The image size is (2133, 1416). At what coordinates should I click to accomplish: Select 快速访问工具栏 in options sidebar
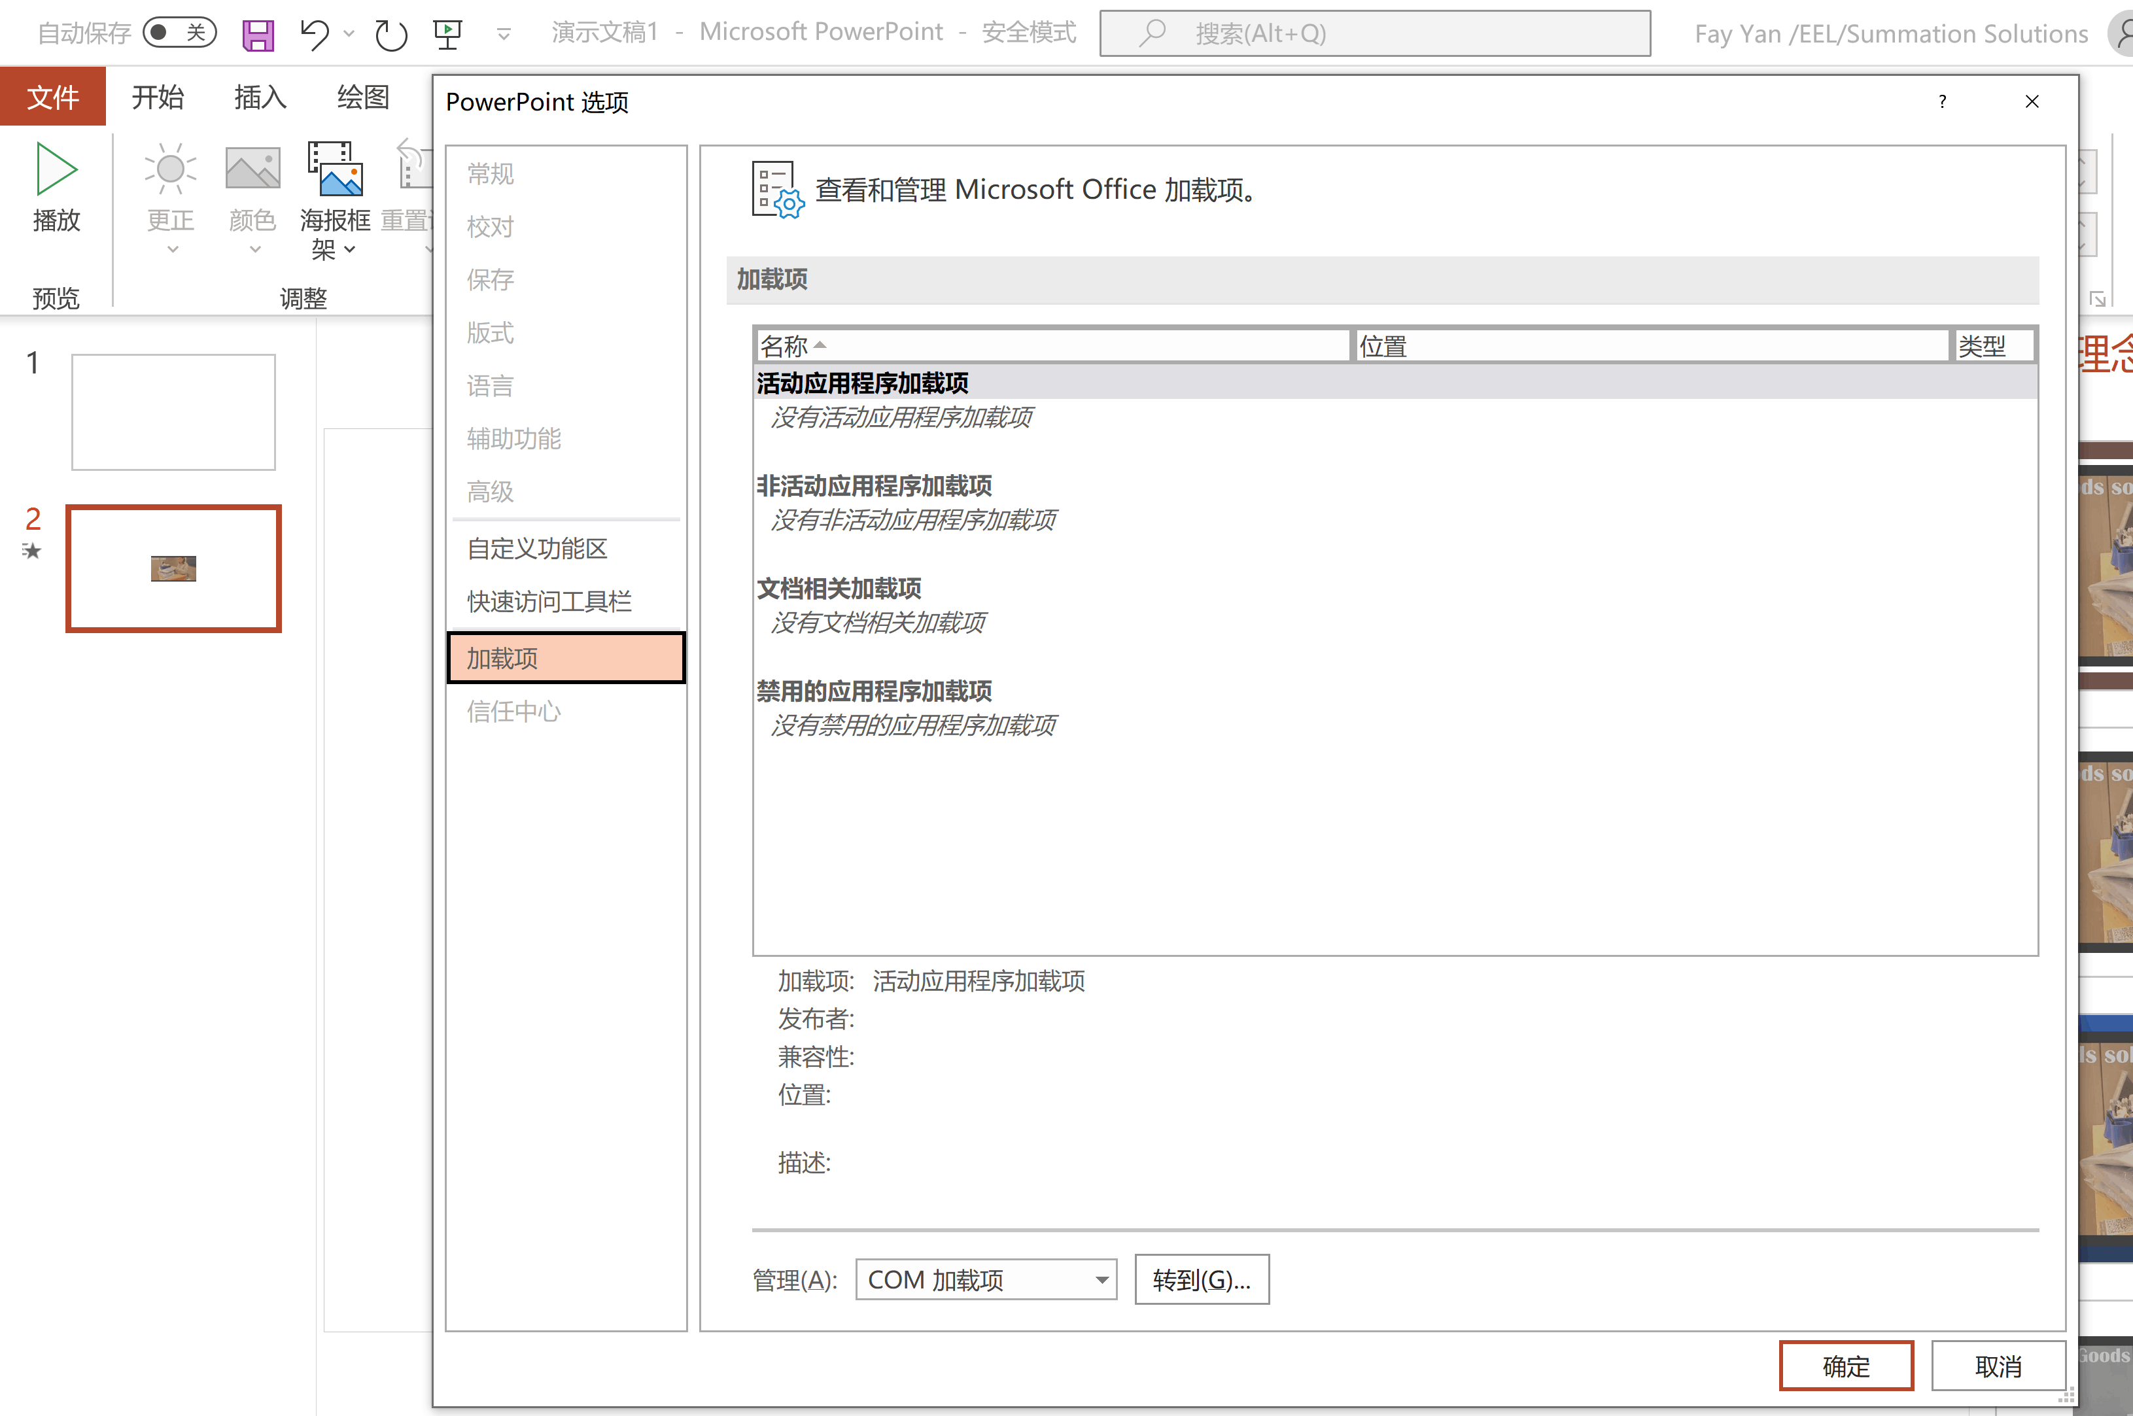pyautogui.click(x=549, y=602)
